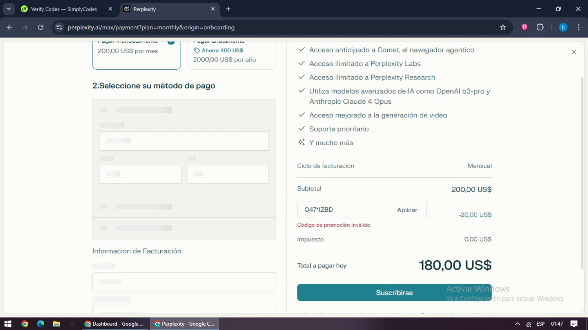This screenshot has height=330, width=588.
Task: Bookmark this page with the star
Action: [503, 27]
